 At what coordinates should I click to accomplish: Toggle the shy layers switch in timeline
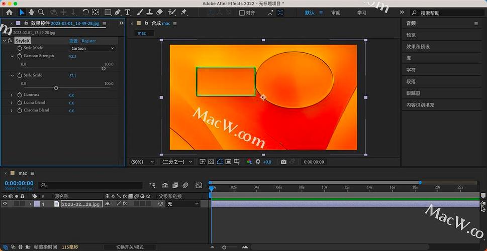click(x=165, y=185)
